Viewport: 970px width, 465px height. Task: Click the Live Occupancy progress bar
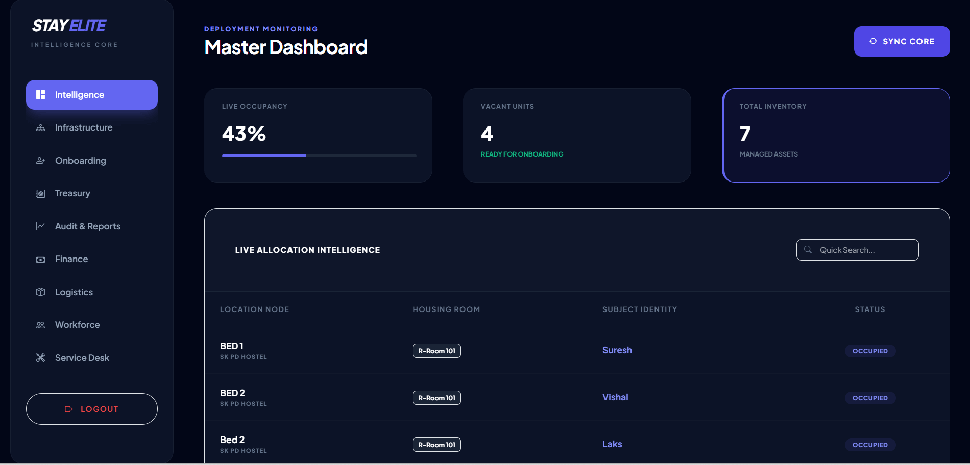[319, 156]
